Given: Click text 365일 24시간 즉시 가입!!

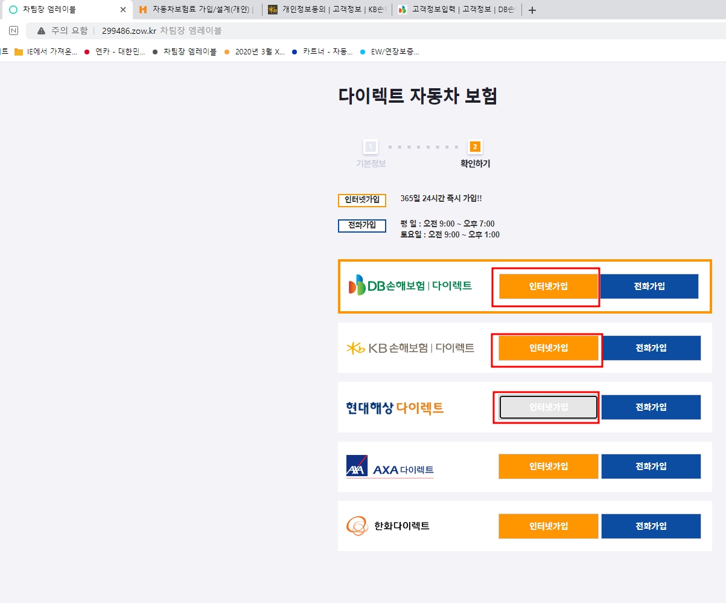Looking at the screenshot, I should coord(441,198).
